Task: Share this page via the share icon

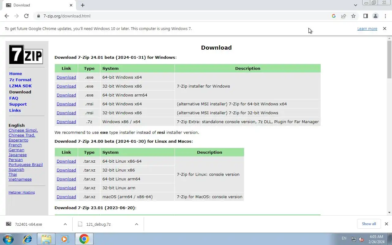Action: [x=344, y=16]
